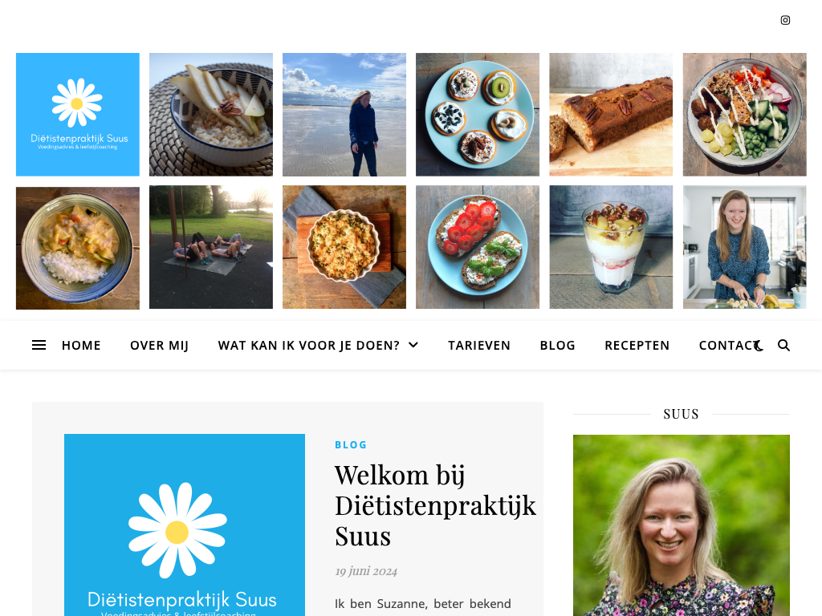Open the Blog menu item
Image resolution: width=822 pixels, height=616 pixels.
coord(557,346)
